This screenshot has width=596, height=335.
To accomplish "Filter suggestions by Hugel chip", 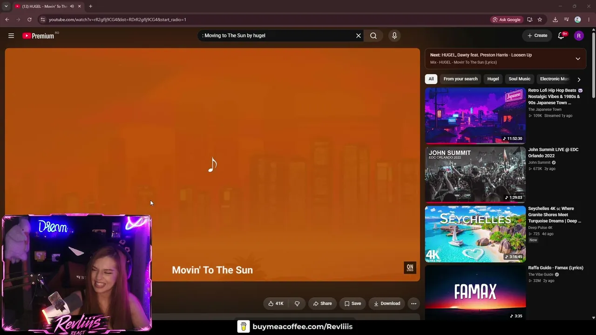I will (x=493, y=79).
